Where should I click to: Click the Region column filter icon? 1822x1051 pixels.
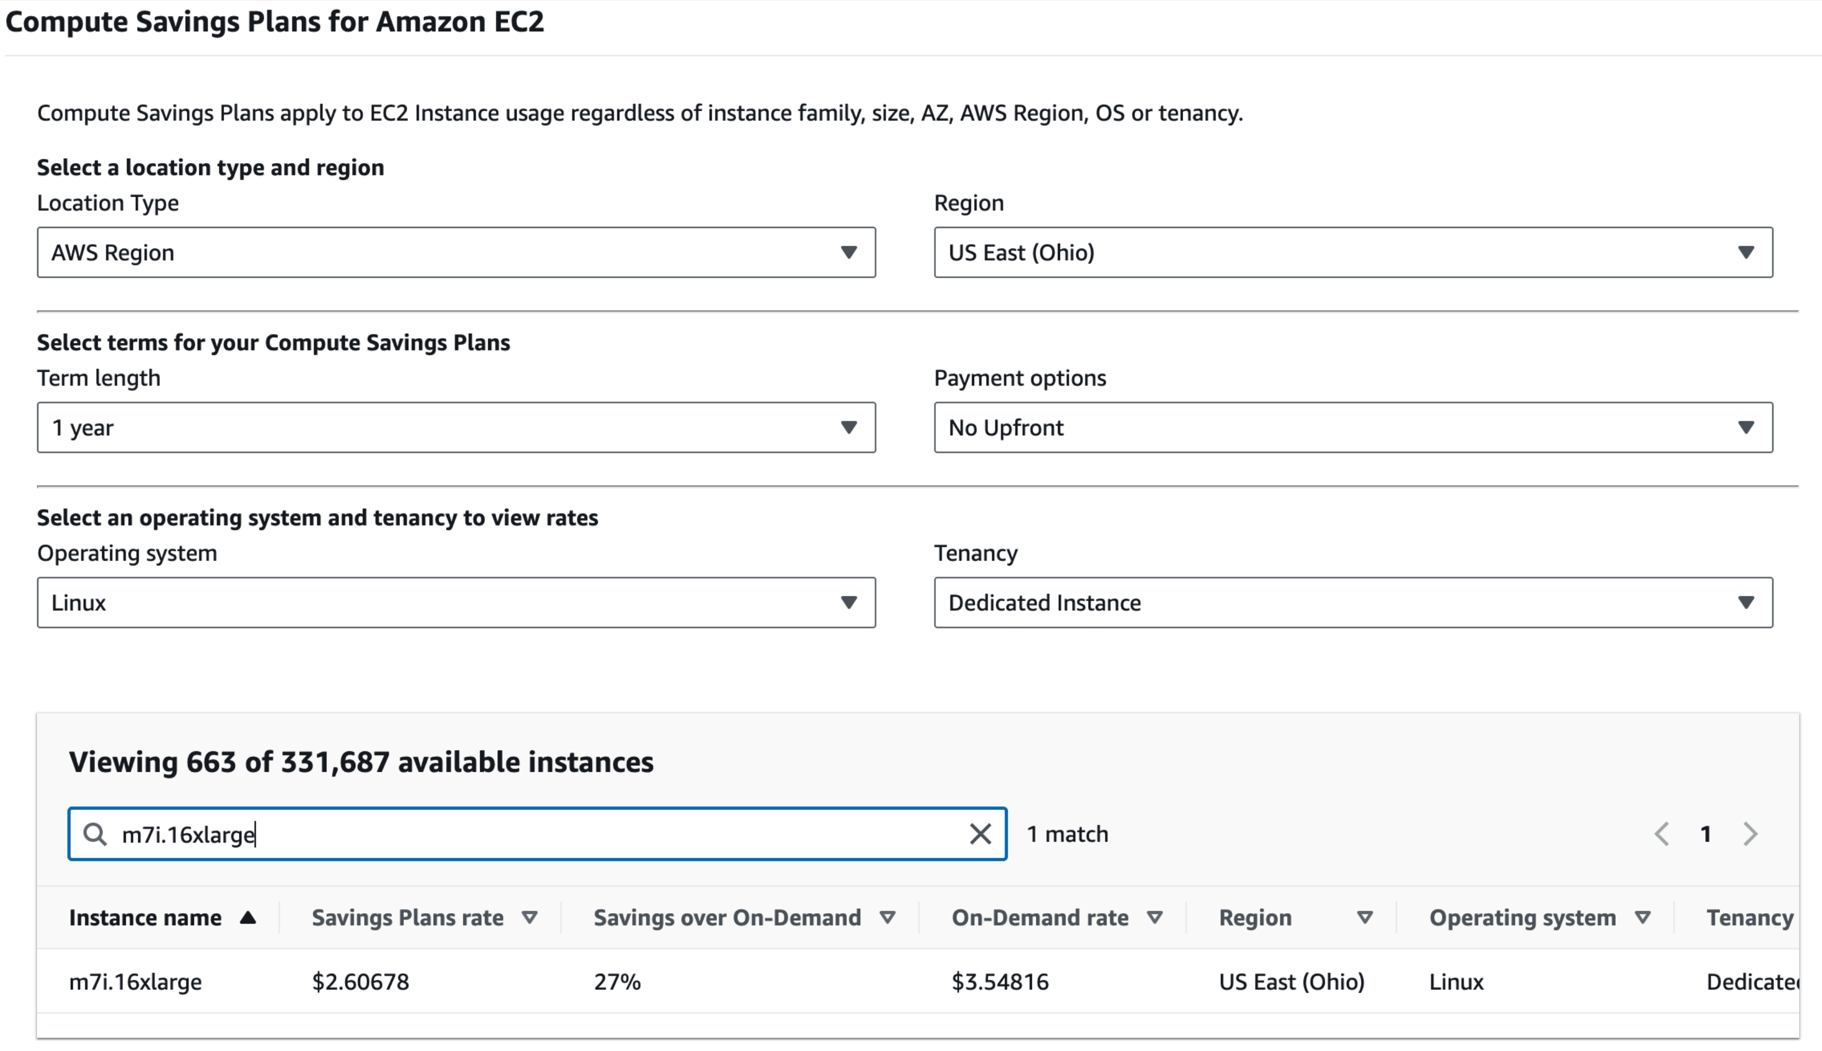coord(1365,916)
